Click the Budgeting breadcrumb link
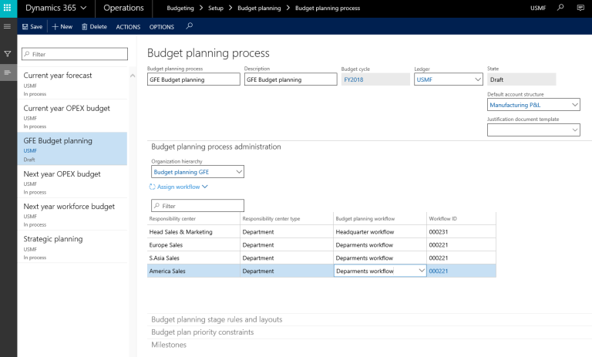The image size is (592, 357). click(182, 8)
